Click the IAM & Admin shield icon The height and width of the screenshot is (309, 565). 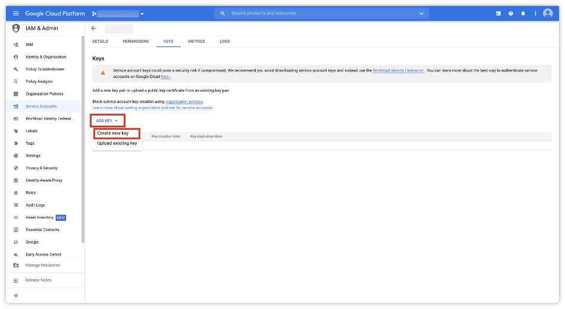point(16,28)
